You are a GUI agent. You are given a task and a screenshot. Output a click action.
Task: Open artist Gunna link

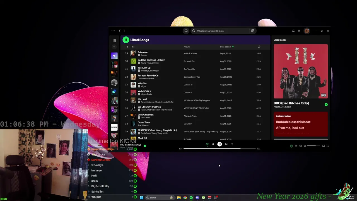coord(144,55)
